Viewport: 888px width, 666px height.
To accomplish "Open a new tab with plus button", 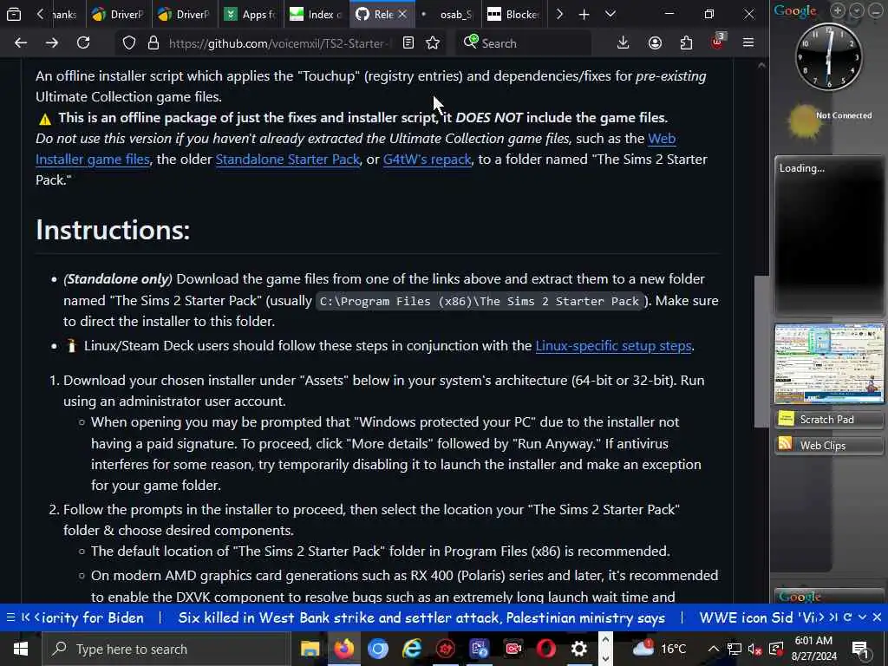I will [x=584, y=14].
